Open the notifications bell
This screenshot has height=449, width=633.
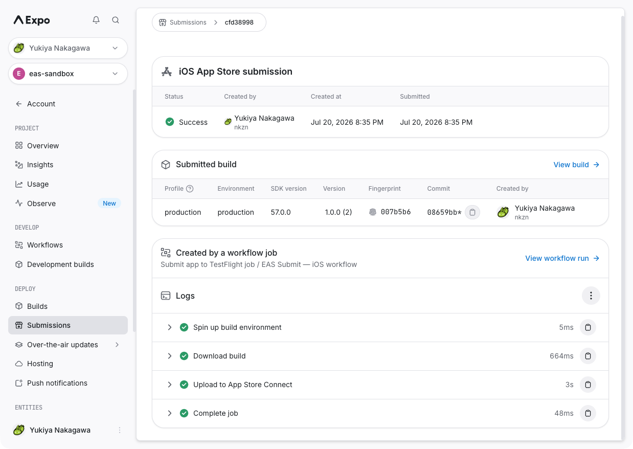click(x=96, y=20)
